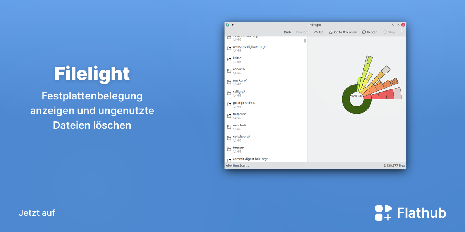Click the folder icon beside merkuro/

pyautogui.click(x=229, y=82)
